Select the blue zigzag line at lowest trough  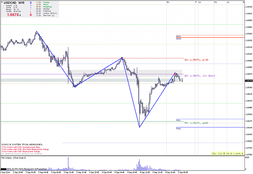click(140, 127)
